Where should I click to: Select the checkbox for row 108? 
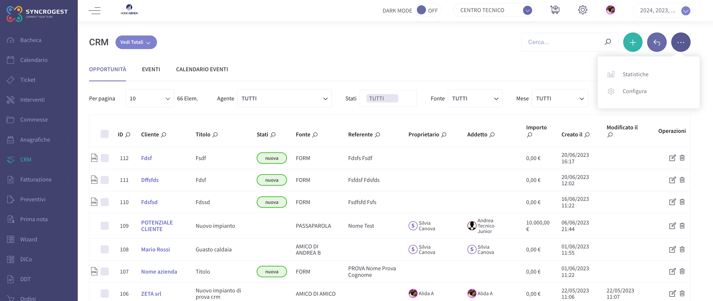coord(105,249)
